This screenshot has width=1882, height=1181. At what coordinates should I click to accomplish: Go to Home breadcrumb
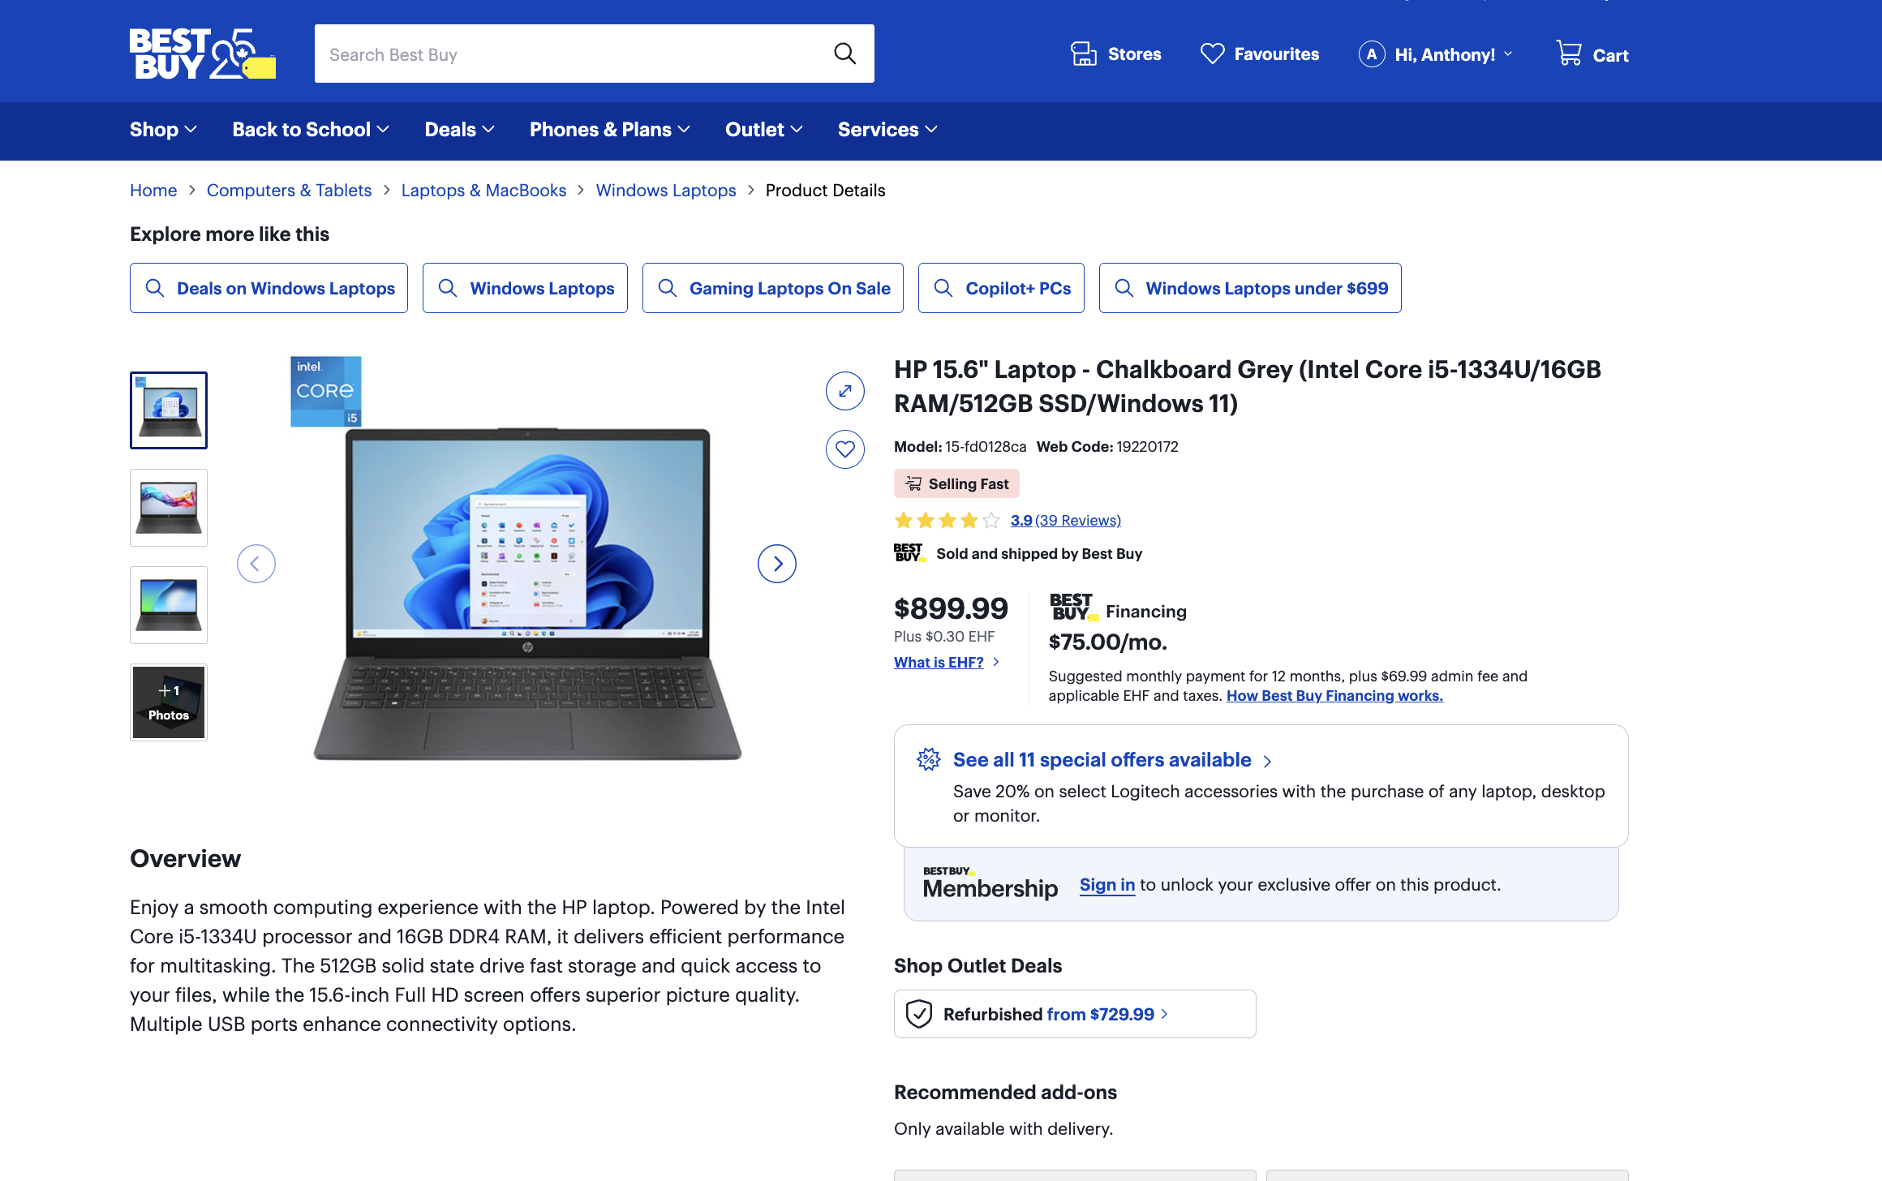click(153, 191)
